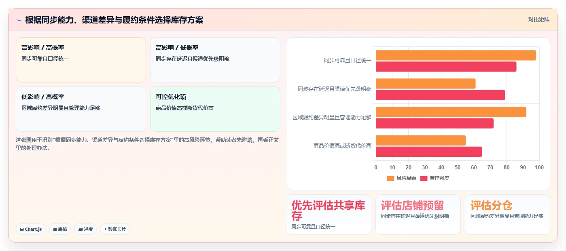The image size is (566, 251).
Task: Click the 表格 tag chip
Action: (60, 229)
